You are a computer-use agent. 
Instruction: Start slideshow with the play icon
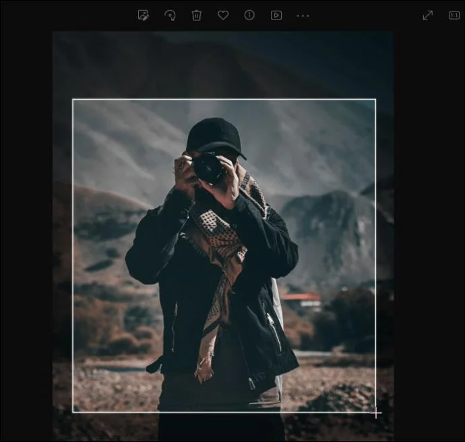pos(276,15)
